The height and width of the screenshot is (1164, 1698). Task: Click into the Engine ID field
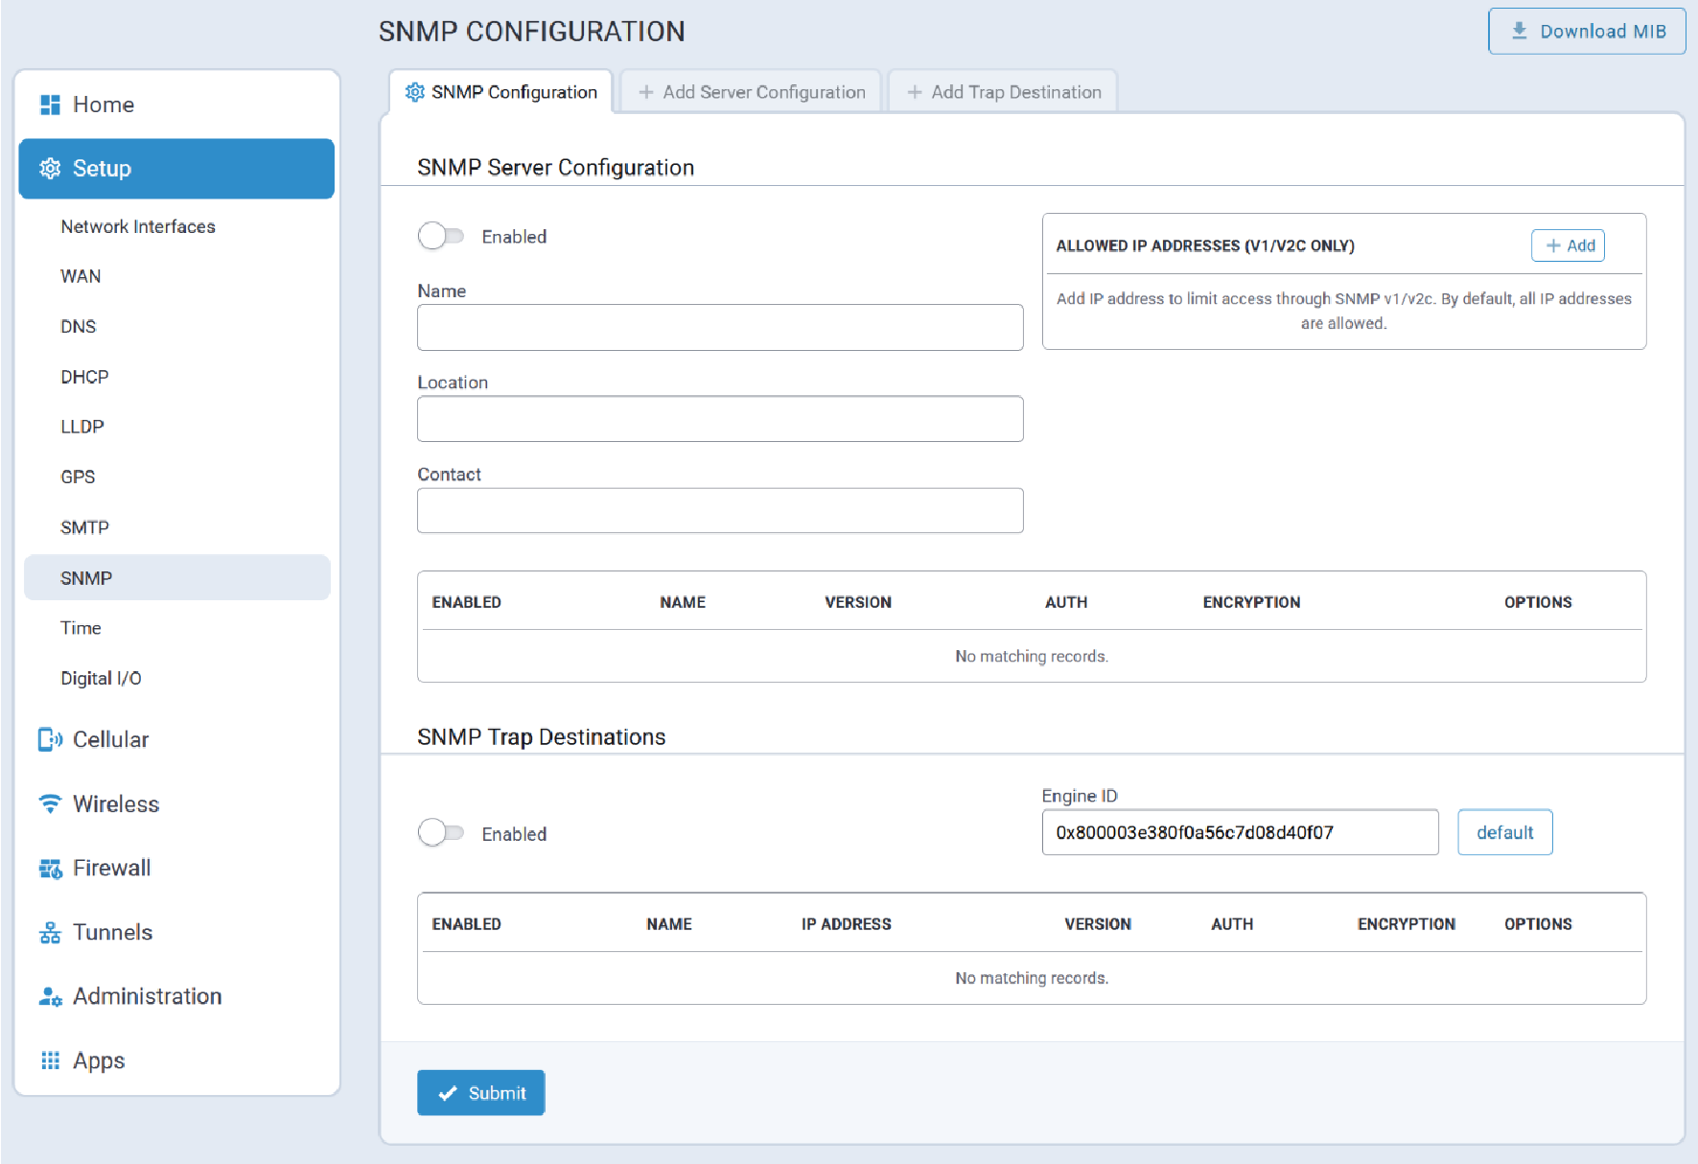coord(1240,832)
